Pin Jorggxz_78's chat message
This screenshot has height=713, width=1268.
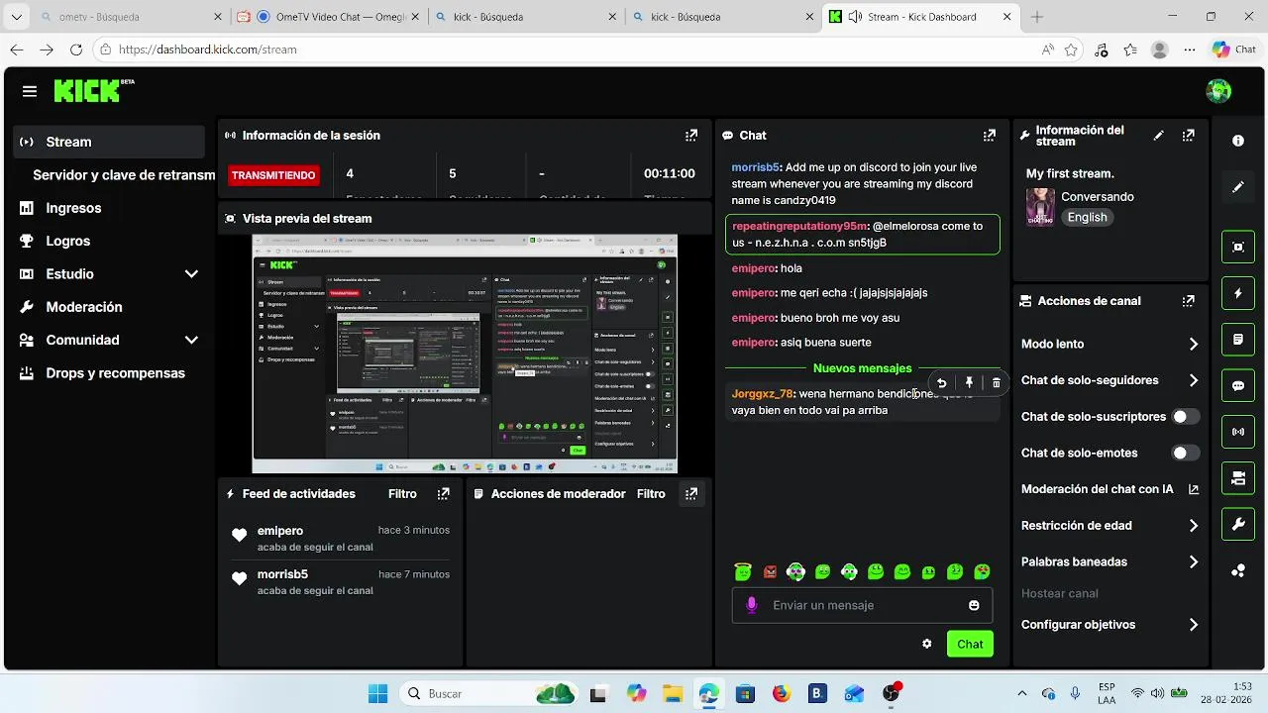tap(969, 383)
